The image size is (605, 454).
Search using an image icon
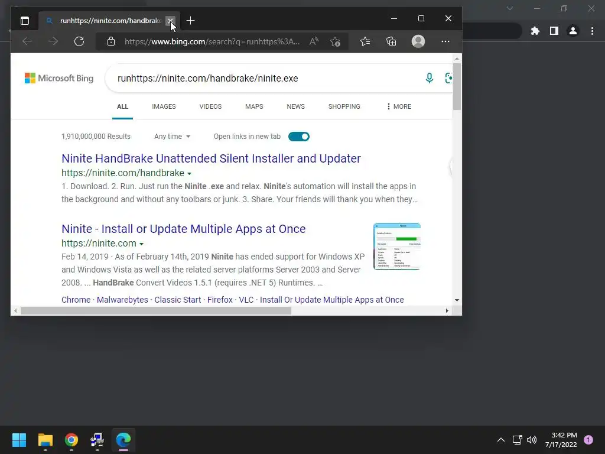point(449,78)
